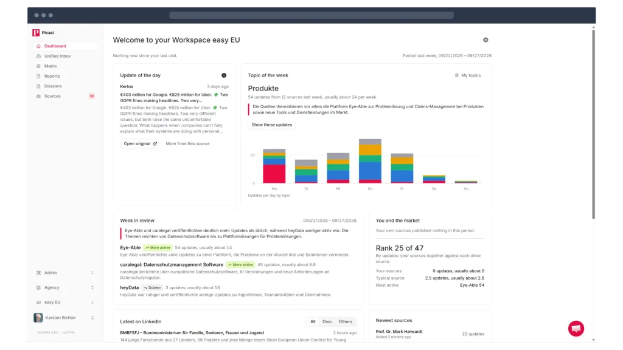Click the Quieter tag next to heyData

[x=152, y=287]
